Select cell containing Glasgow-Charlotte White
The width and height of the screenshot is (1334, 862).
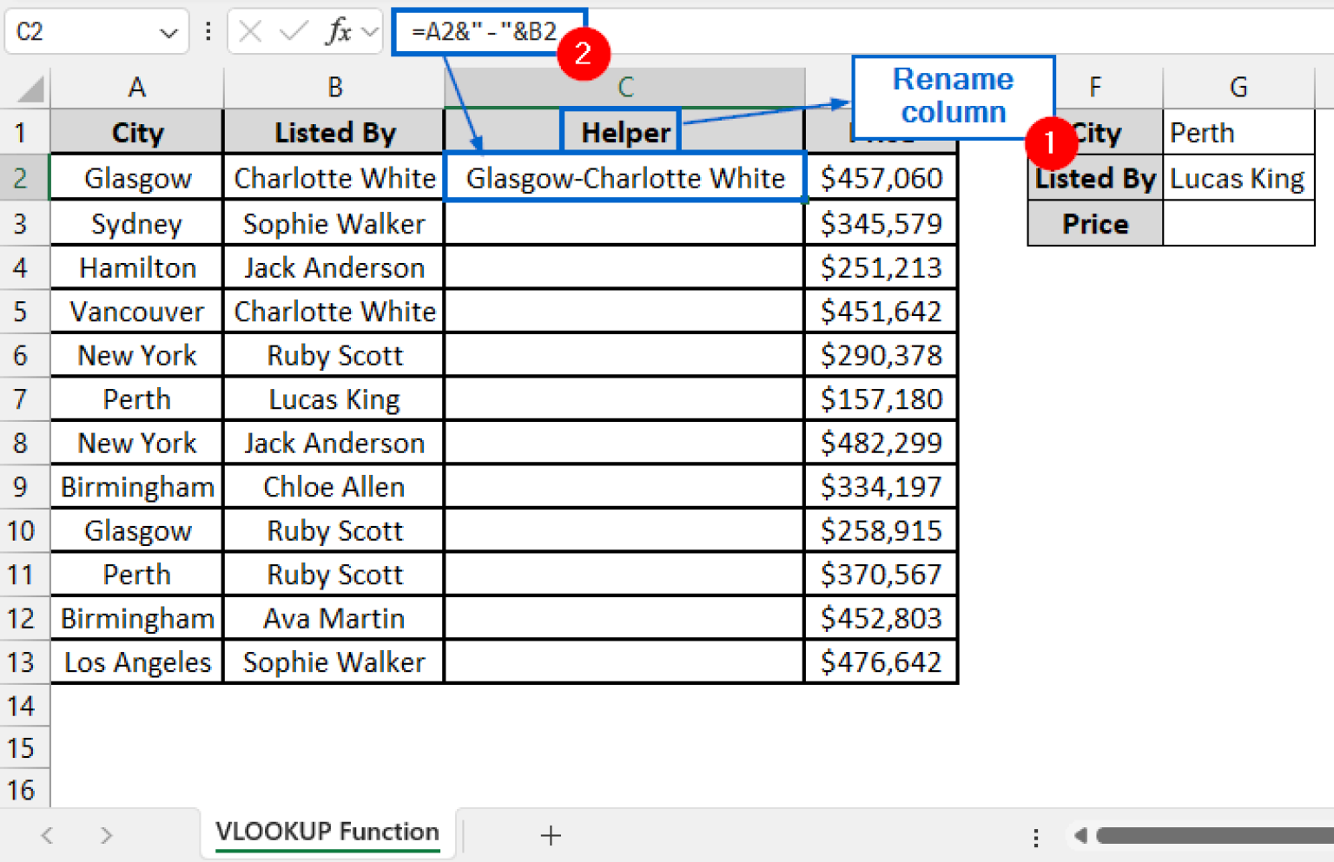pyautogui.click(x=624, y=178)
